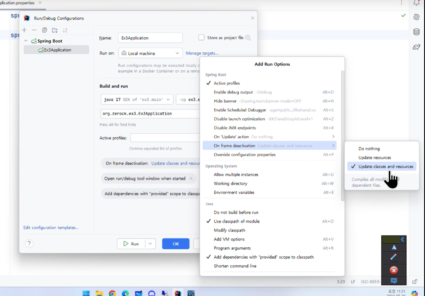The height and width of the screenshot is (296, 425).
Task: Open the Windows Start menu
Action: click(x=86, y=293)
